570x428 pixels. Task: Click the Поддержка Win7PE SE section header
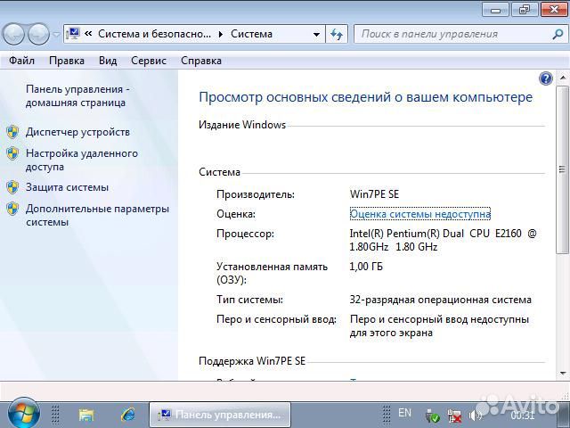252,361
